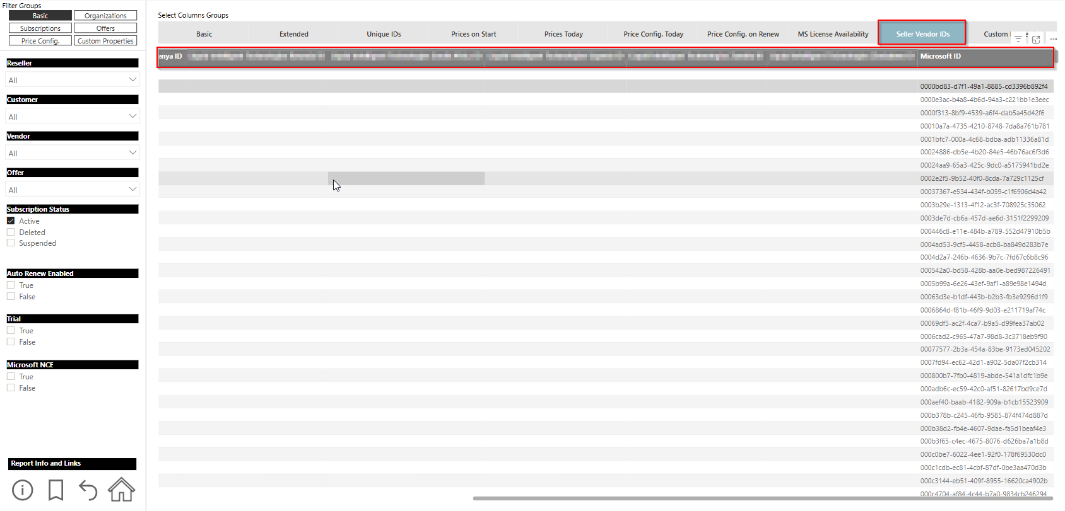
Task: Click the Report Info and Links button
Action: [73, 464]
